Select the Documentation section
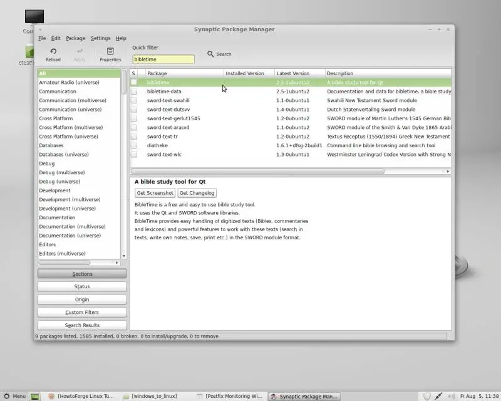This screenshot has height=401, width=501. point(79,217)
